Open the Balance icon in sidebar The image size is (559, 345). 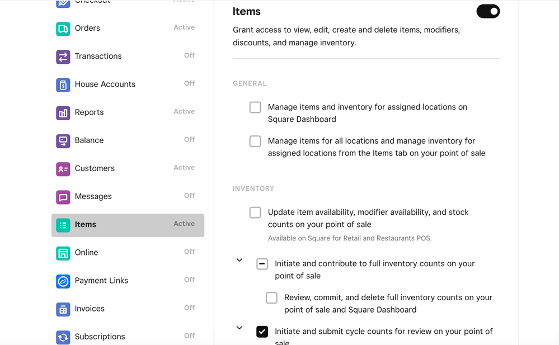click(x=63, y=140)
